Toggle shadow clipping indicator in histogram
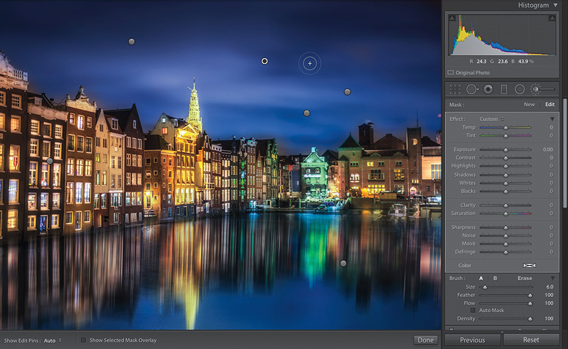The height and width of the screenshot is (349, 568). 452,19
